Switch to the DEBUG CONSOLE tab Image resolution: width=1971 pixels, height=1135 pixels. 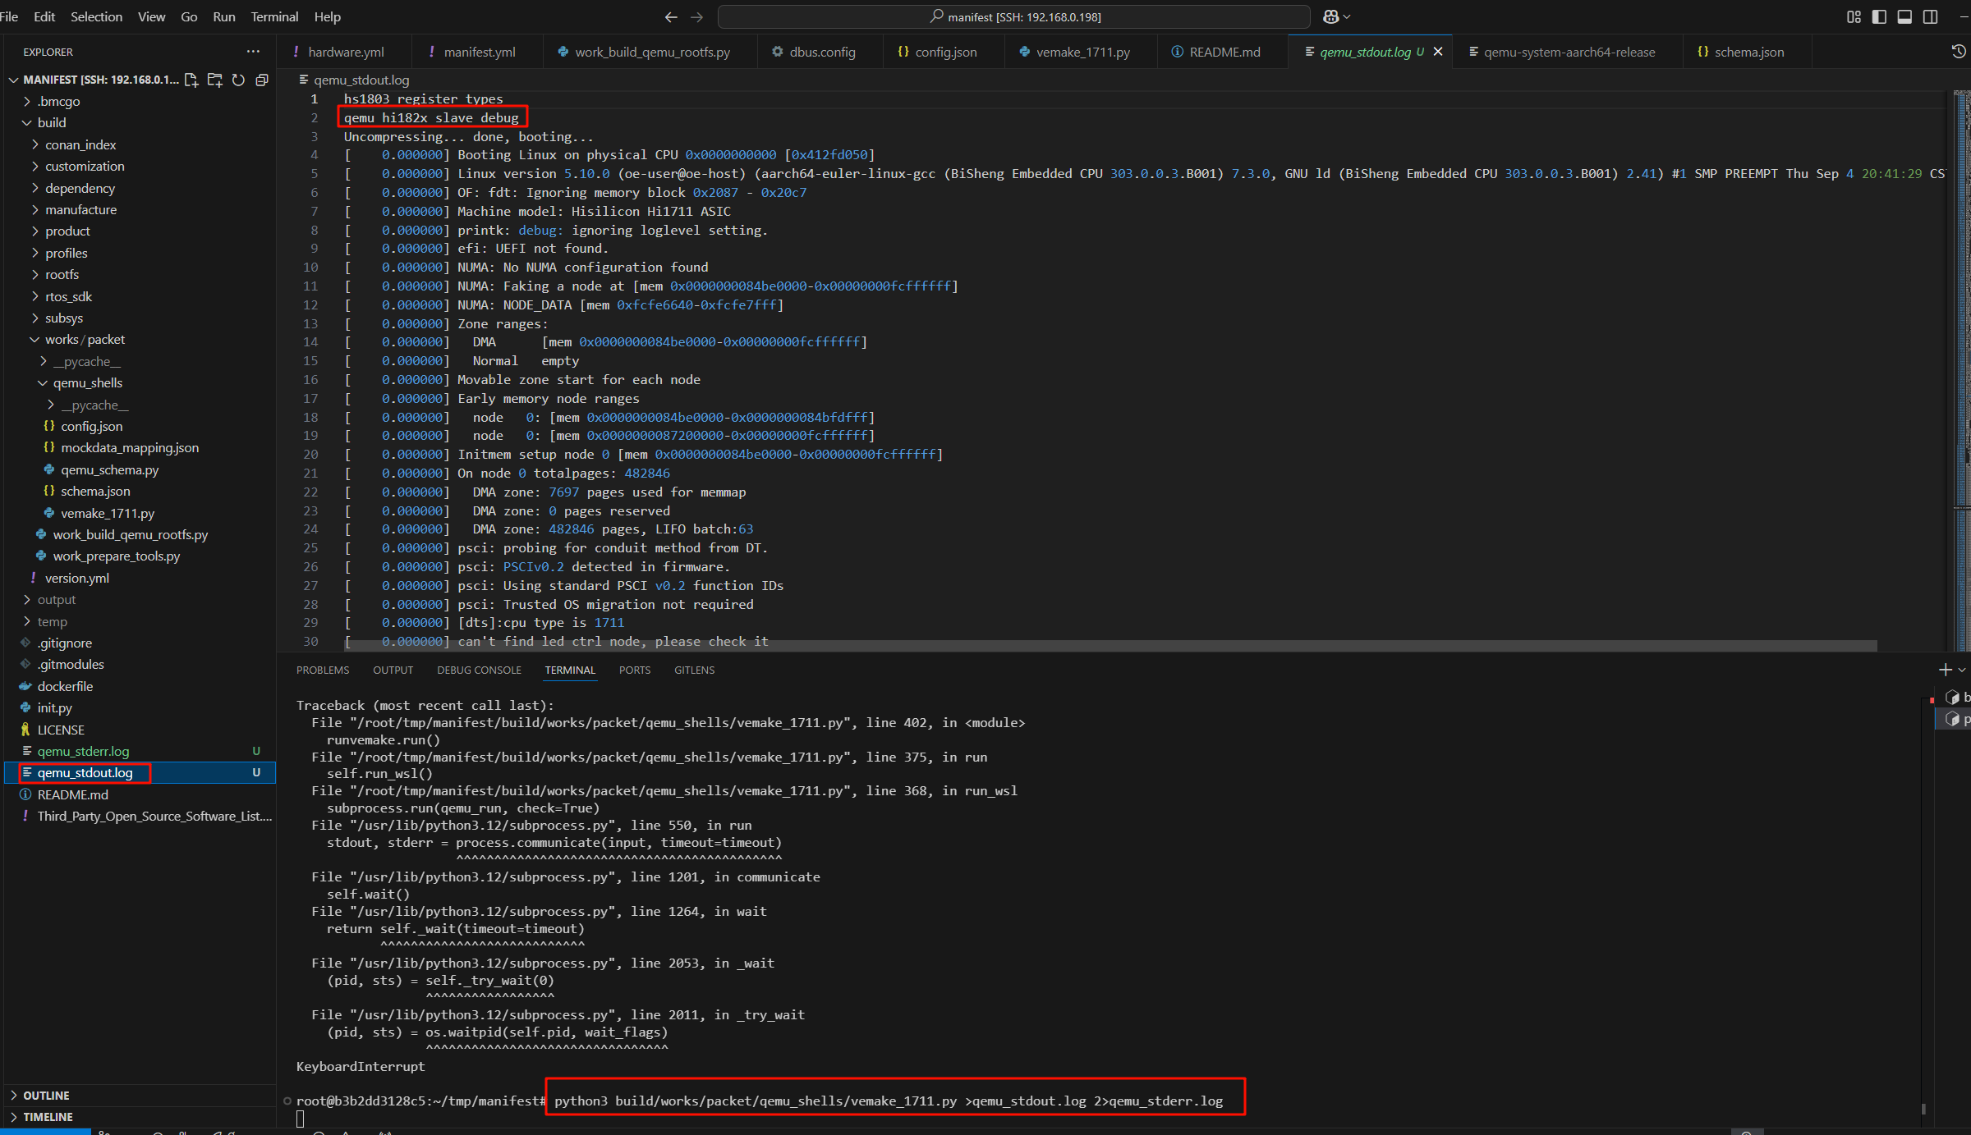pos(479,670)
